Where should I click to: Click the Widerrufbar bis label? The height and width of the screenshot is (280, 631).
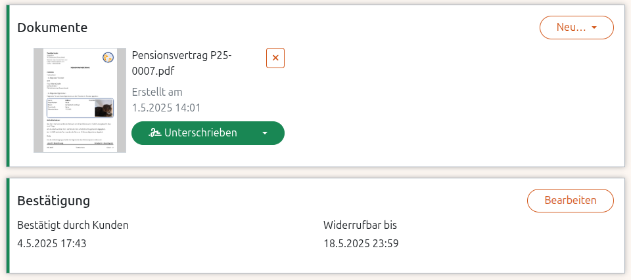(x=360, y=225)
